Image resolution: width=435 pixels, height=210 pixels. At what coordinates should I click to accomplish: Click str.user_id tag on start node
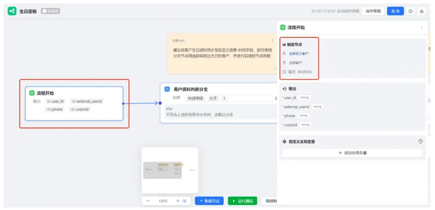(55, 101)
